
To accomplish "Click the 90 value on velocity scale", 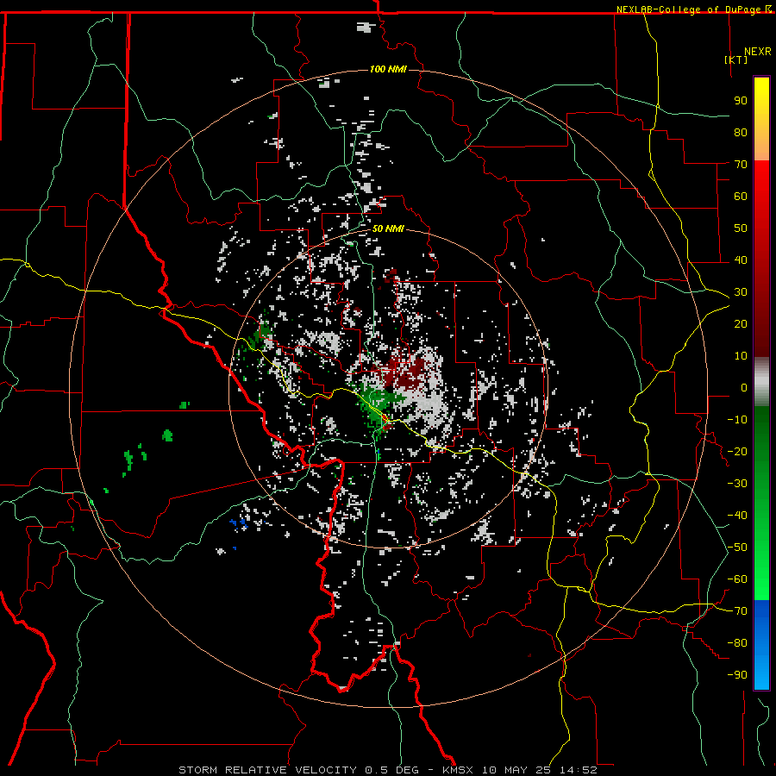I will point(741,101).
